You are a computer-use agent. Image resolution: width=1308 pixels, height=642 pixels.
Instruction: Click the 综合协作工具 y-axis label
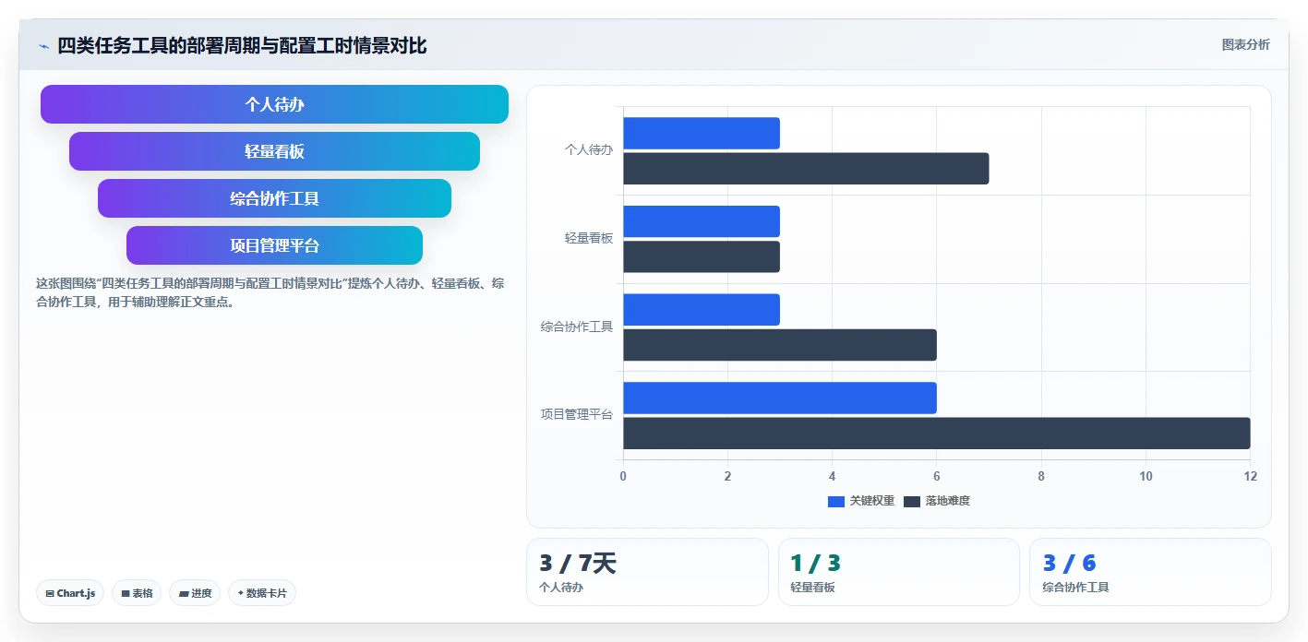(577, 327)
